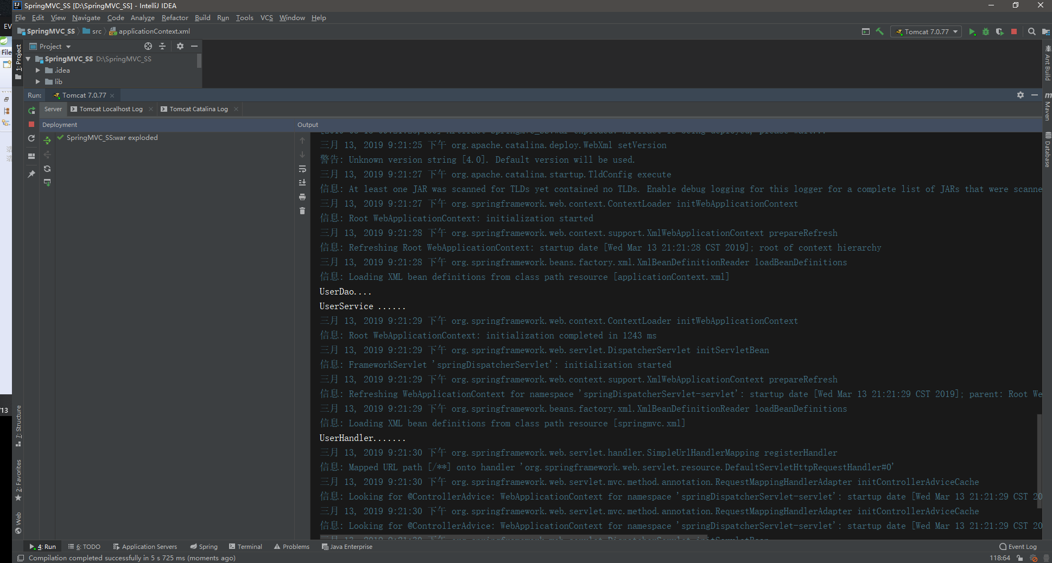Open the TODO tool window
This screenshot has width=1052, height=563.
click(85, 547)
